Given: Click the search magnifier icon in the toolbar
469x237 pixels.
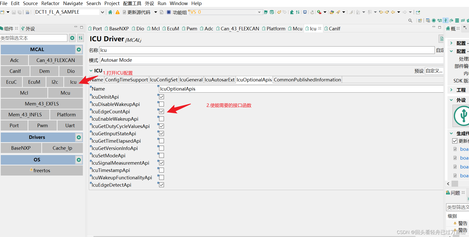Looking at the screenshot, I should coord(410,20).
